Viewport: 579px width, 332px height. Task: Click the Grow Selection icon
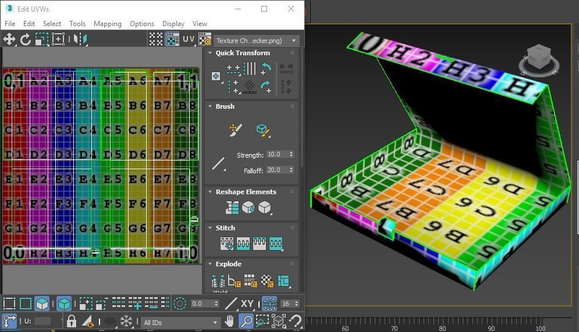[86, 304]
